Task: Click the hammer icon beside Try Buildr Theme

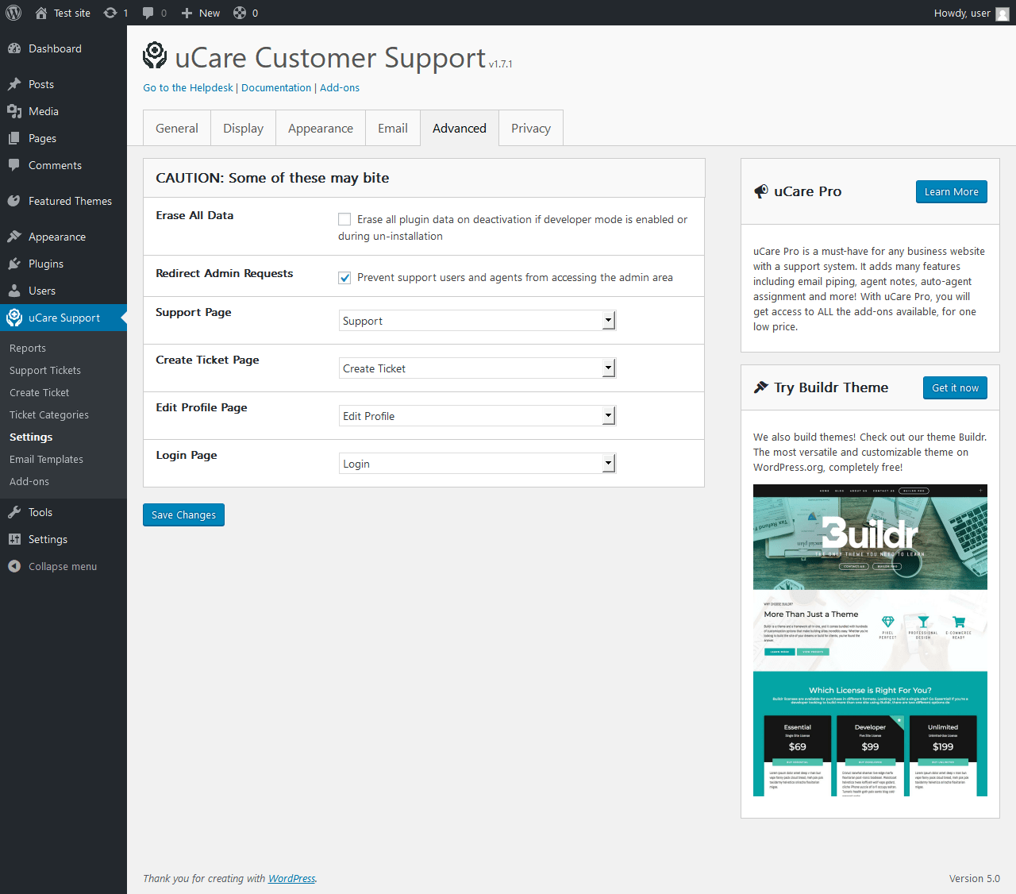Action: (760, 387)
